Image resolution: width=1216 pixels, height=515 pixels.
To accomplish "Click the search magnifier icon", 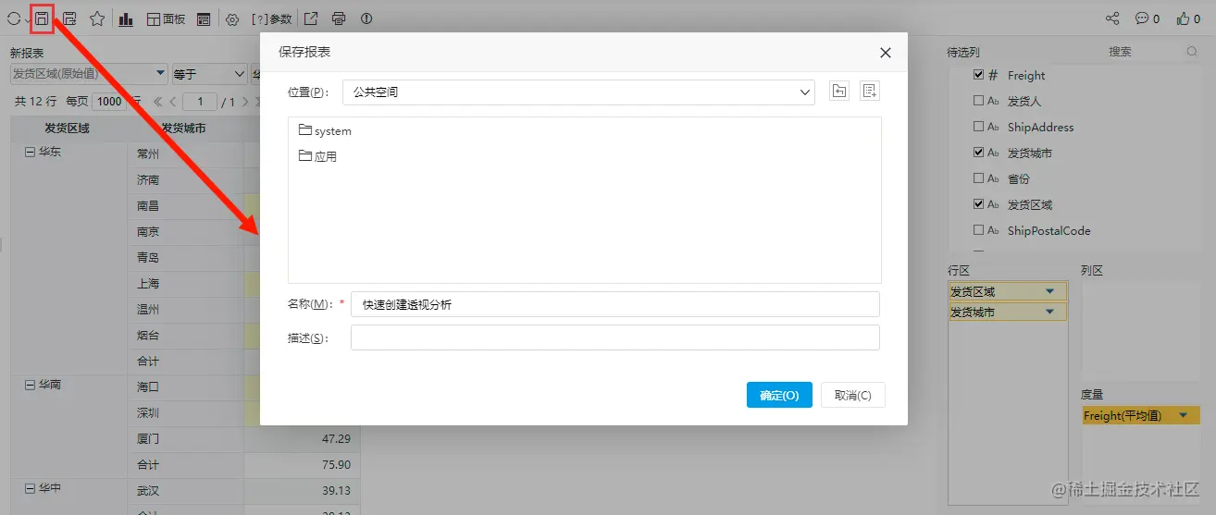I will [1192, 52].
